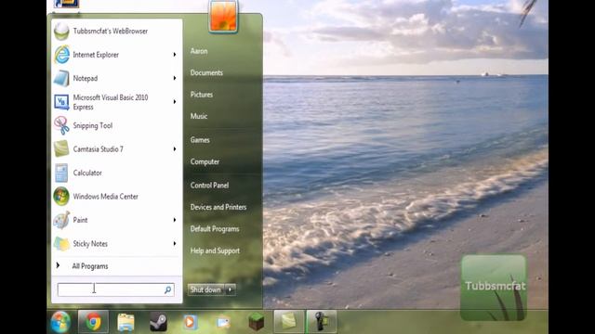
Task: Open Google Chrome in the taskbar
Action: (x=93, y=322)
